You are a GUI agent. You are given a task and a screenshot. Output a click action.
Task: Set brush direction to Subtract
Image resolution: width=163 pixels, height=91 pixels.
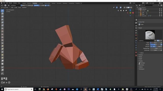[x=159, y=47]
